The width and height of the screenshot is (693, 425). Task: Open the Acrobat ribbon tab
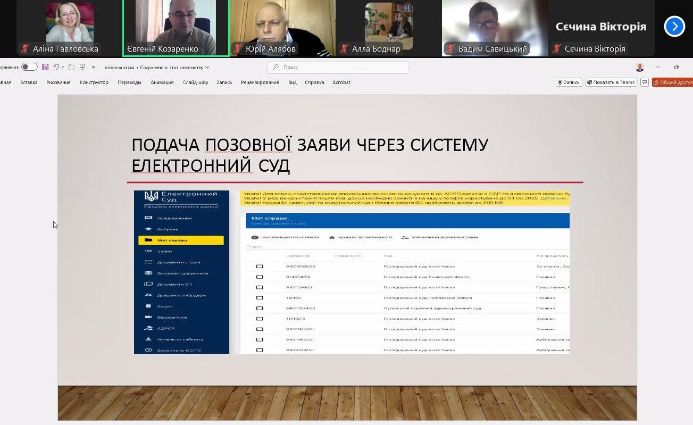click(x=341, y=82)
